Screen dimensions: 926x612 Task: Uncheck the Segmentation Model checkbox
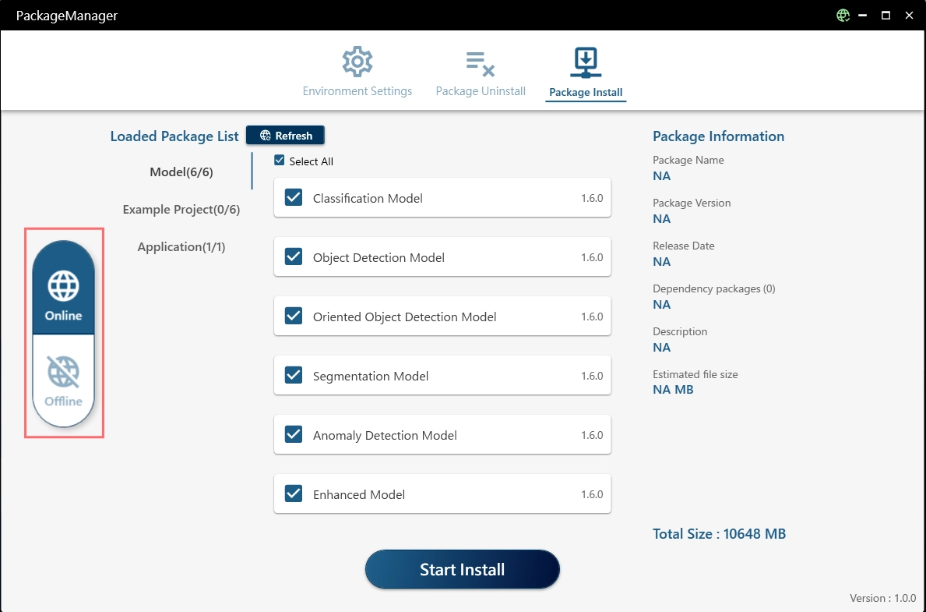pyautogui.click(x=294, y=374)
